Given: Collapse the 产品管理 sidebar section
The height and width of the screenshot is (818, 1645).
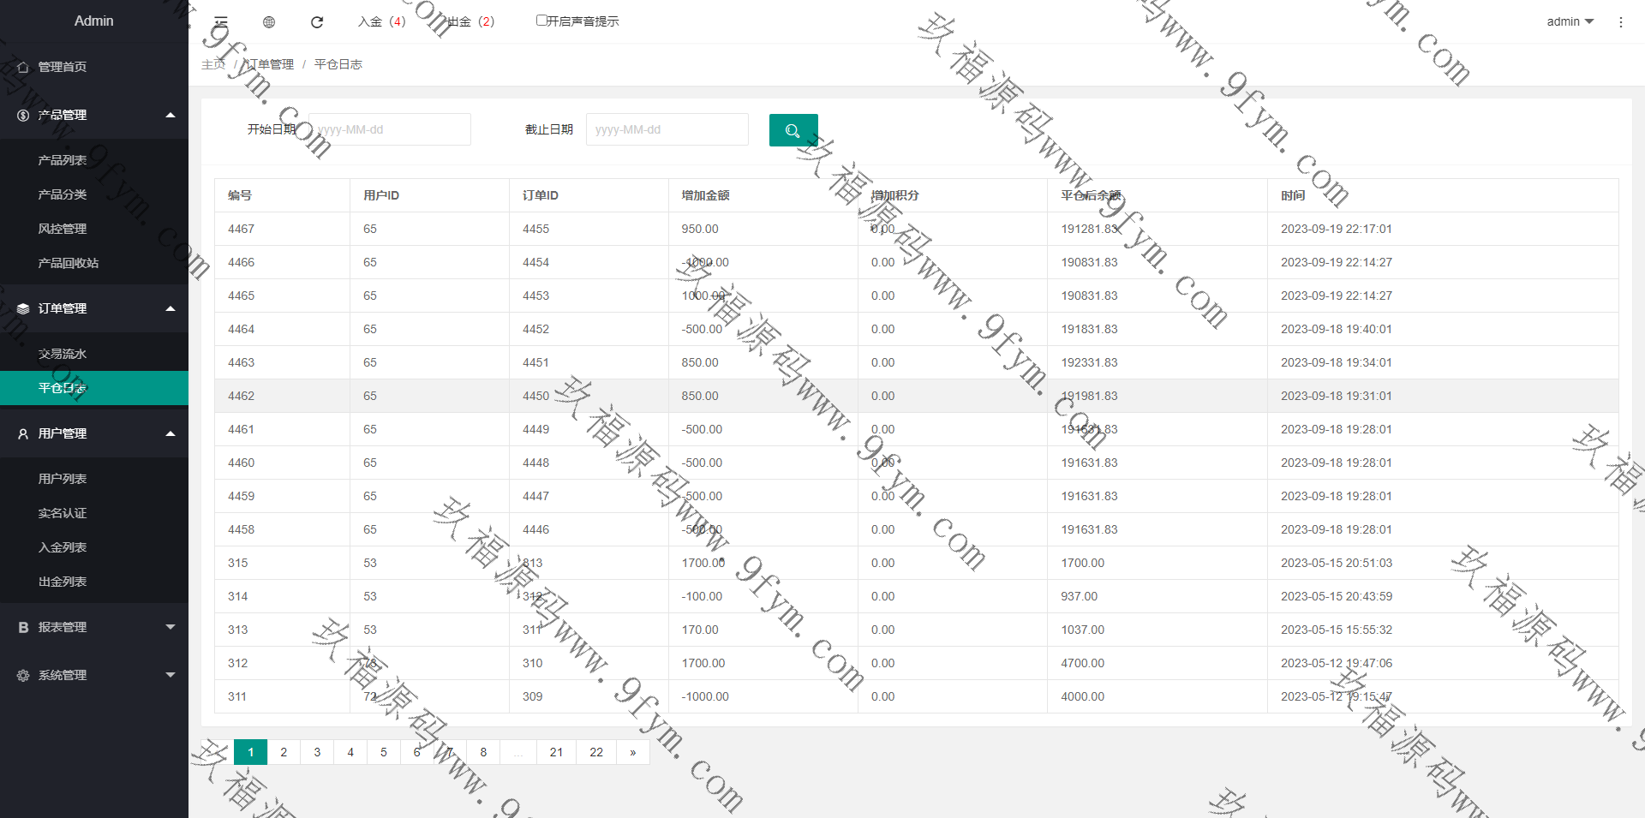Looking at the screenshot, I should (x=170, y=115).
